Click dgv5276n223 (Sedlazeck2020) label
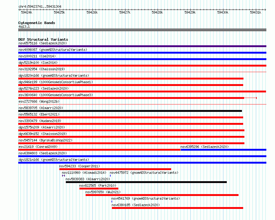The width and height of the screenshot is (275, 220). (44, 88)
